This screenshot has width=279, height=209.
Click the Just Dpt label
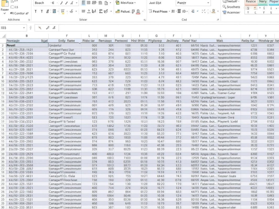pos(155,3)
